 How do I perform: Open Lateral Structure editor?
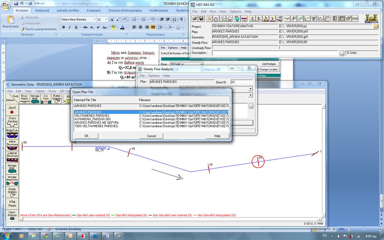click(12, 156)
